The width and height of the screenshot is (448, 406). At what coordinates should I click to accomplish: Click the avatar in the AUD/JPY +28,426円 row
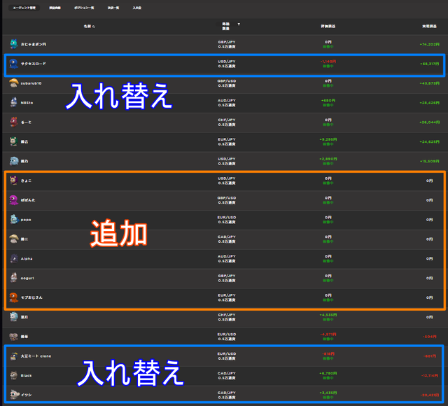tap(13, 103)
